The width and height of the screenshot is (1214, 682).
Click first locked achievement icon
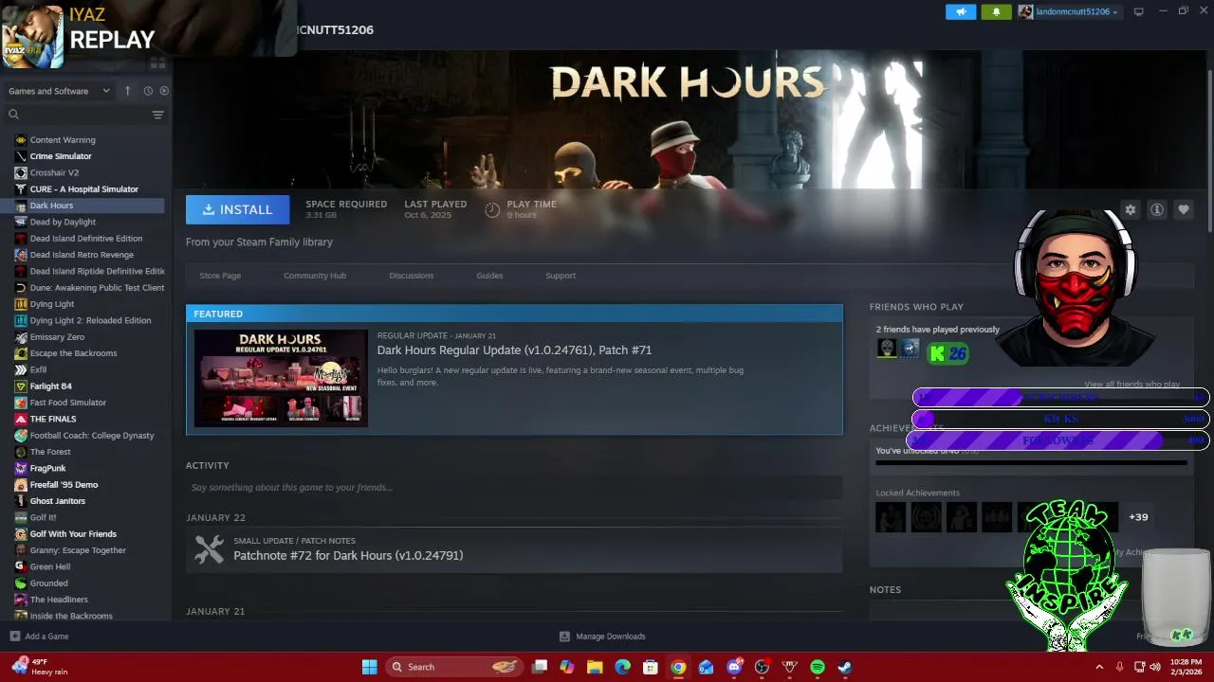click(891, 517)
